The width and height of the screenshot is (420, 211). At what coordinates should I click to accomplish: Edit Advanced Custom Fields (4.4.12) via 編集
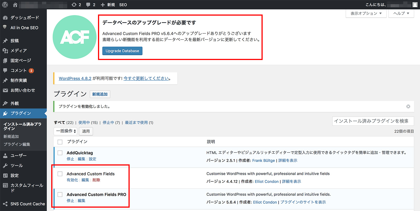click(x=85, y=180)
